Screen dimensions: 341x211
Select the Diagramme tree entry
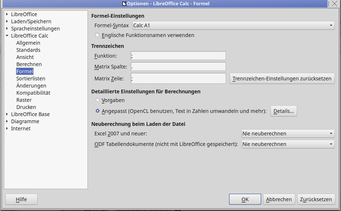coord(25,121)
